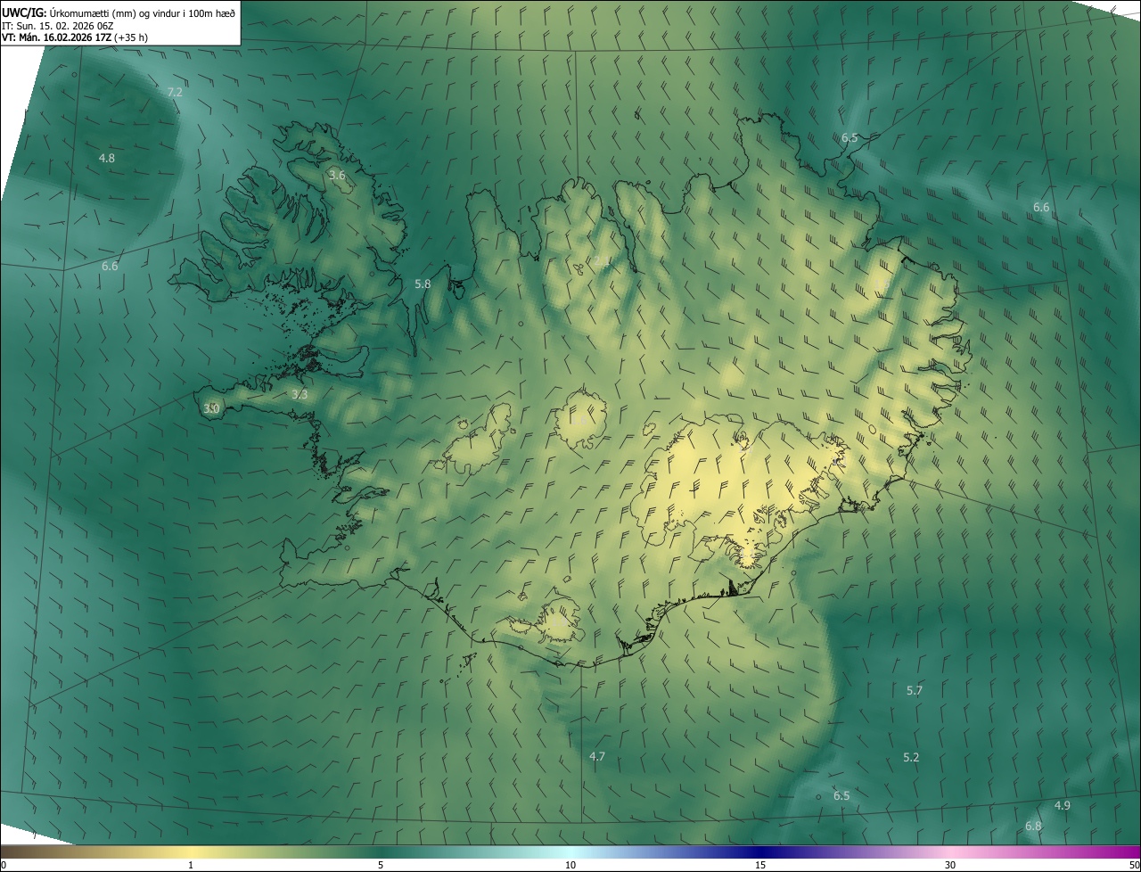Click the 5.7 value label on map
Viewport: 1141px width, 872px height.
(x=915, y=690)
